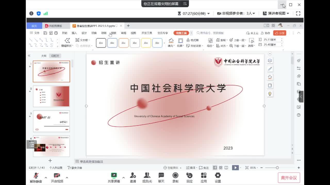Click the save icon in WPS toolbar
Image resolution: width=330 pixels, height=185 pixels.
45,33
